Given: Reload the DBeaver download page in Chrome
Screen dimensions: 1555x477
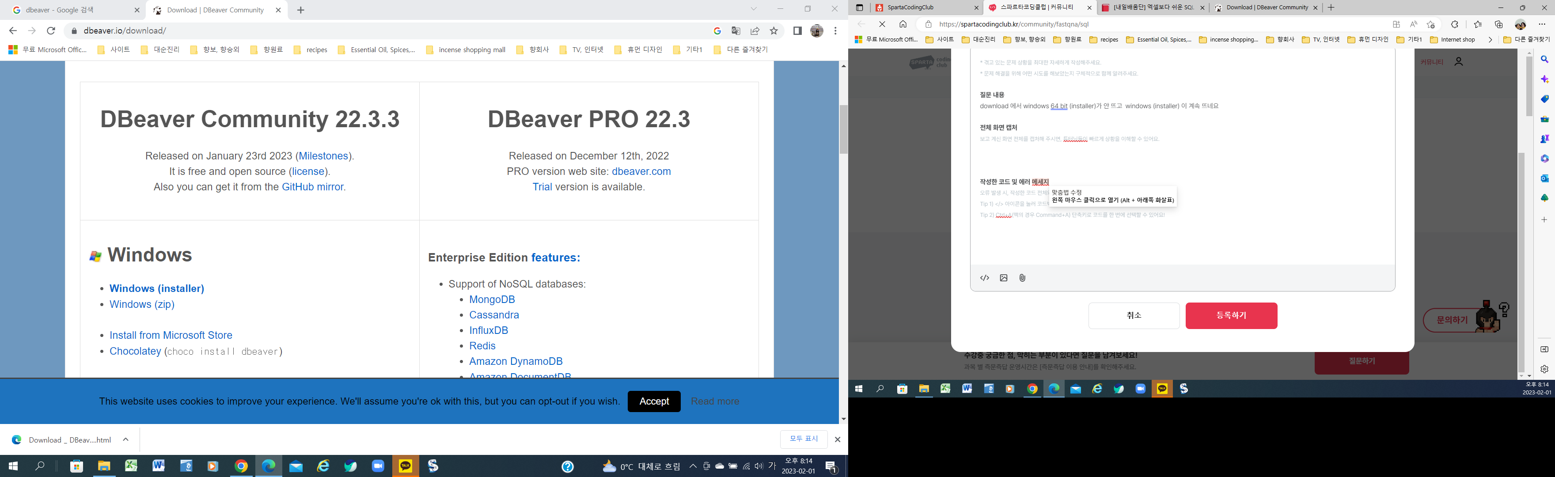Looking at the screenshot, I should pyautogui.click(x=51, y=31).
